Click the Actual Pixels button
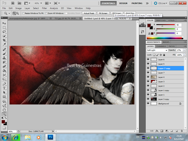Viewport: 188px width, 141px height. pos(89,13)
